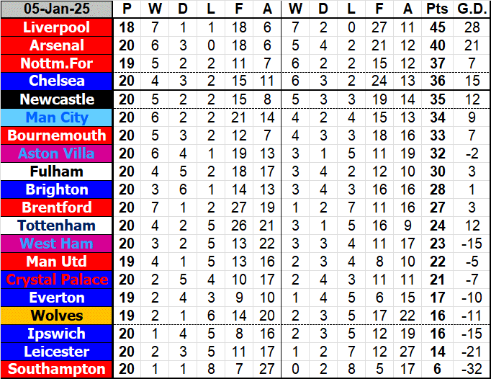The height and width of the screenshot is (379, 491).
Task: Select the Crystal Palace team cell
Action: 57,280
